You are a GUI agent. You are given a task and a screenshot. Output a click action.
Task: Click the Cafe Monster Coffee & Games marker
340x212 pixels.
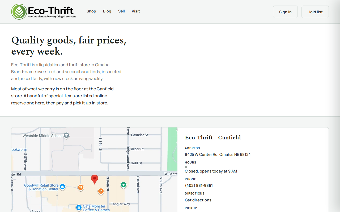coord(79,207)
